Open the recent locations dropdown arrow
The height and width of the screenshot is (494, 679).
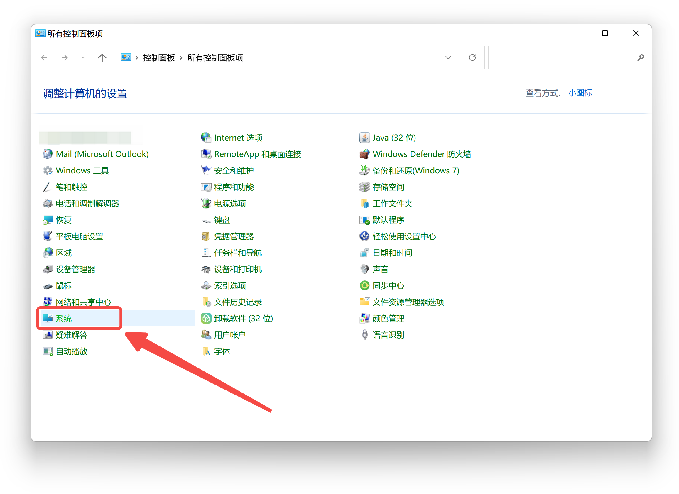pyautogui.click(x=83, y=58)
